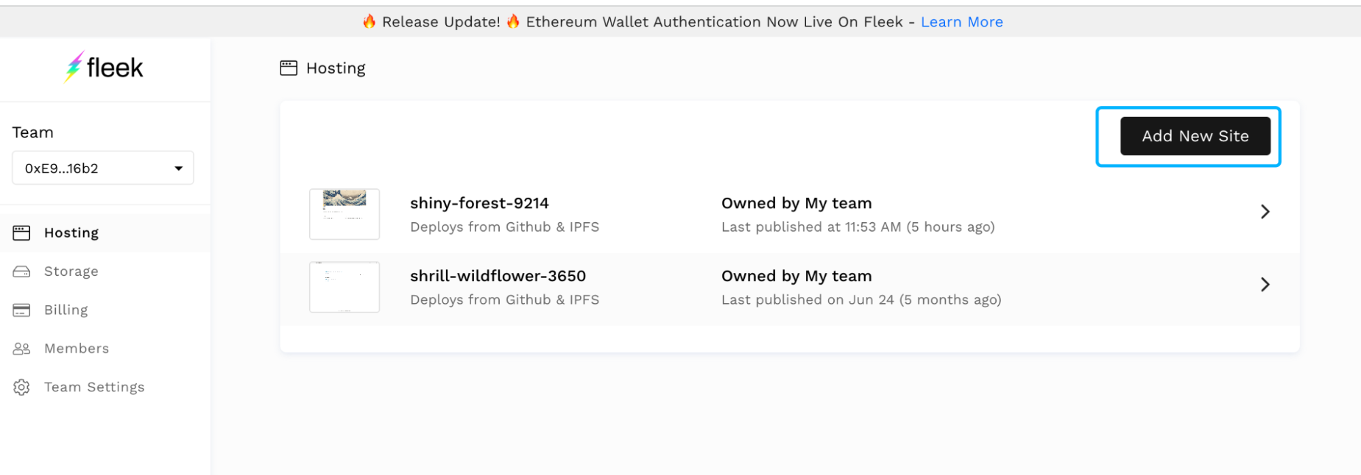Open the shiny-forest-9214 site thumbnail
The height and width of the screenshot is (475, 1361).
pos(345,214)
